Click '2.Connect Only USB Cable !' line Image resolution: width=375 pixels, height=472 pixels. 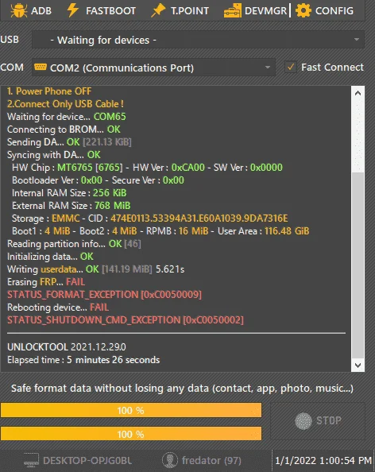(65, 104)
